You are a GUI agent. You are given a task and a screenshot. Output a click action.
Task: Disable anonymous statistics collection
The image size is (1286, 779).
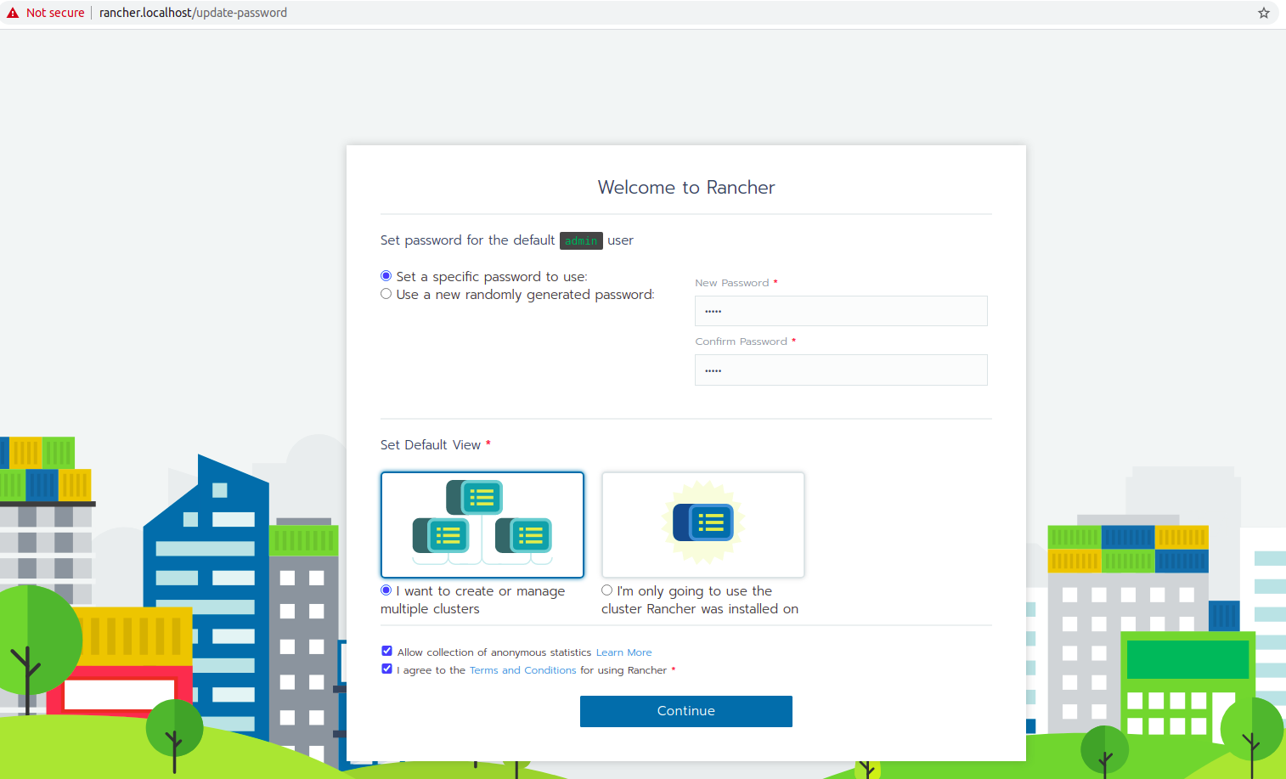(386, 650)
